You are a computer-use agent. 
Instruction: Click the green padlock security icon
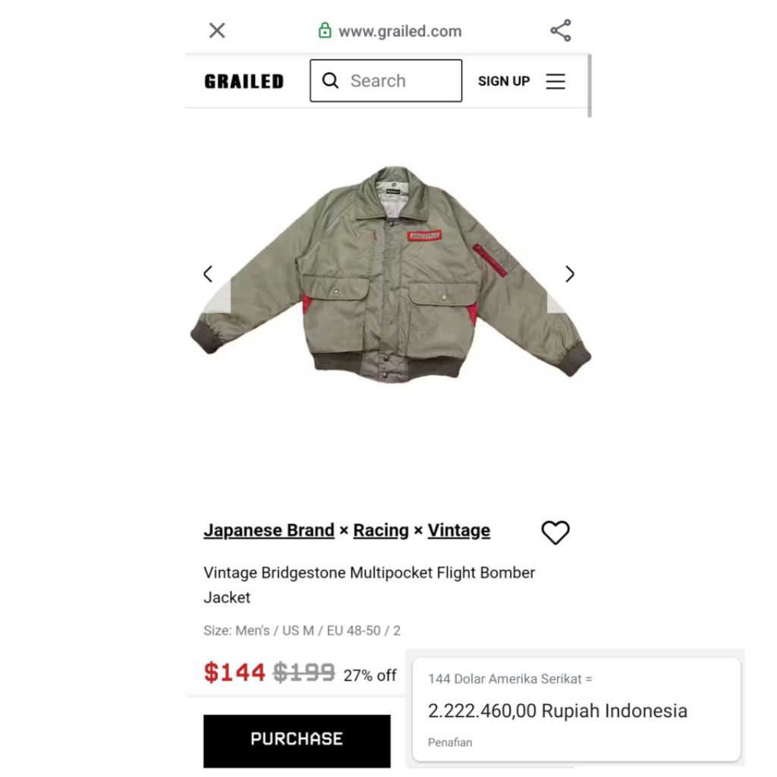click(325, 30)
